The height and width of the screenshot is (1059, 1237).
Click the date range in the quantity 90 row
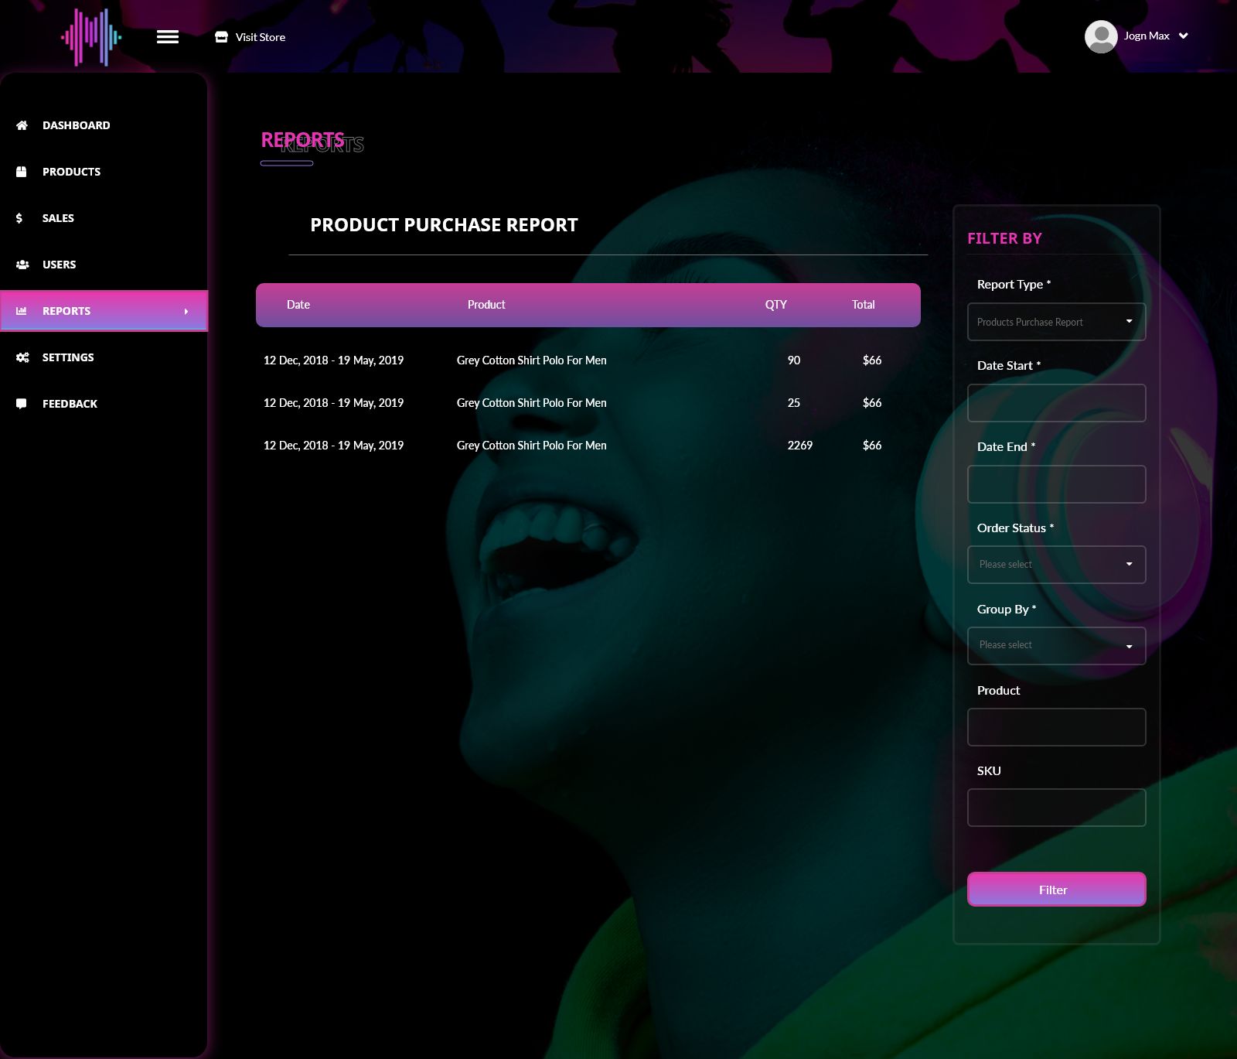(x=333, y=360)
